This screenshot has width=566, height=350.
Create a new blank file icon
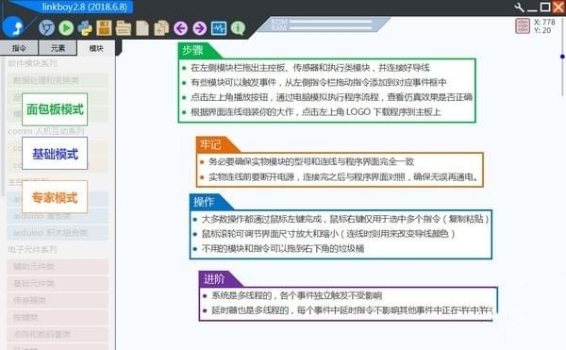(142, 28)
